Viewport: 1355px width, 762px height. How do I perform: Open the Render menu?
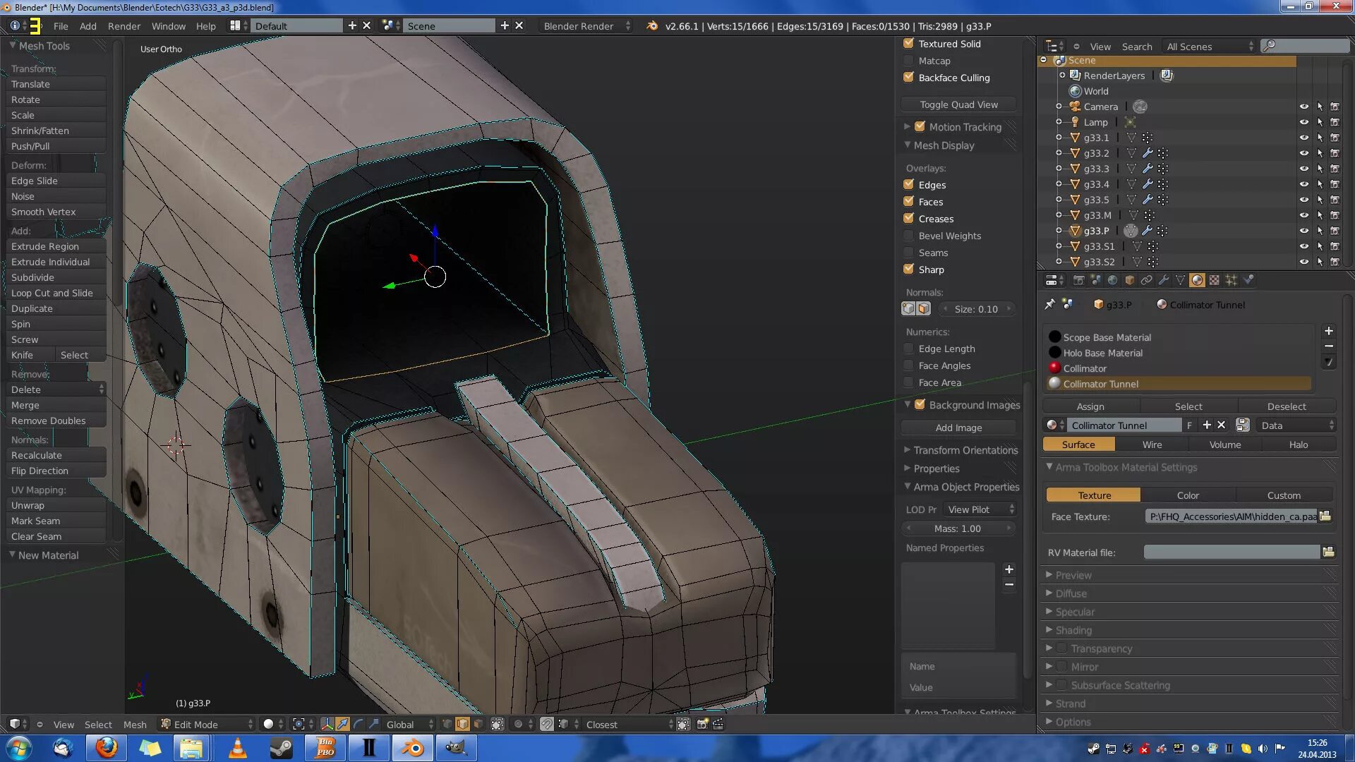pos(124,26)
